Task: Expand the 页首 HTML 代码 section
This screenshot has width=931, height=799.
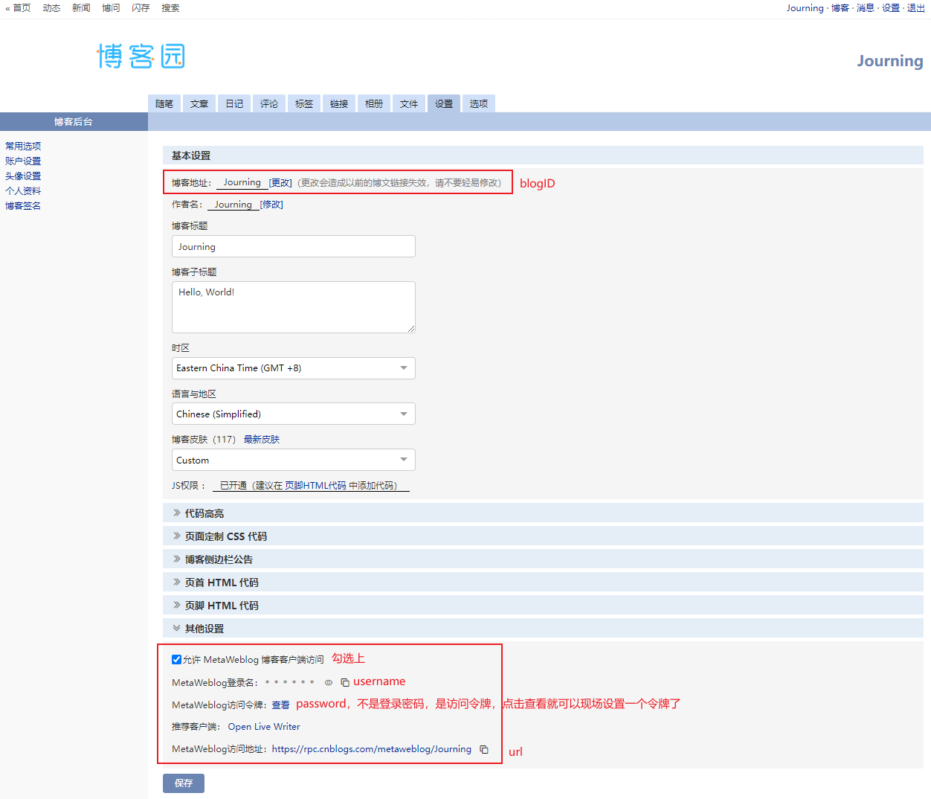Action: click(543, 583)
